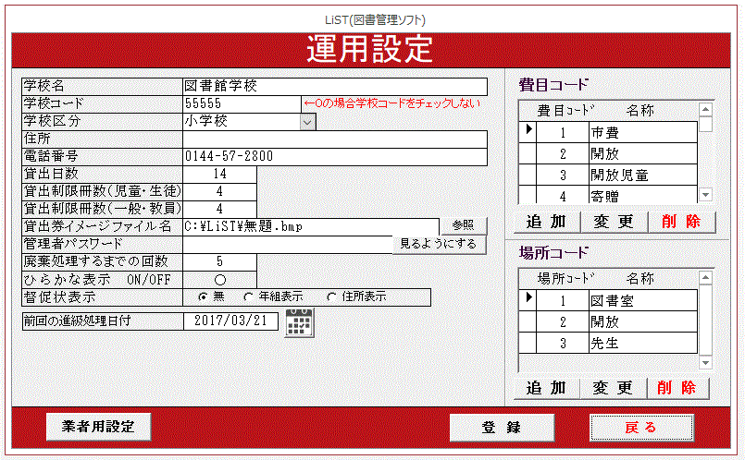
Task: Select the 無 radio button for 督促状表示
Action: 203,297
